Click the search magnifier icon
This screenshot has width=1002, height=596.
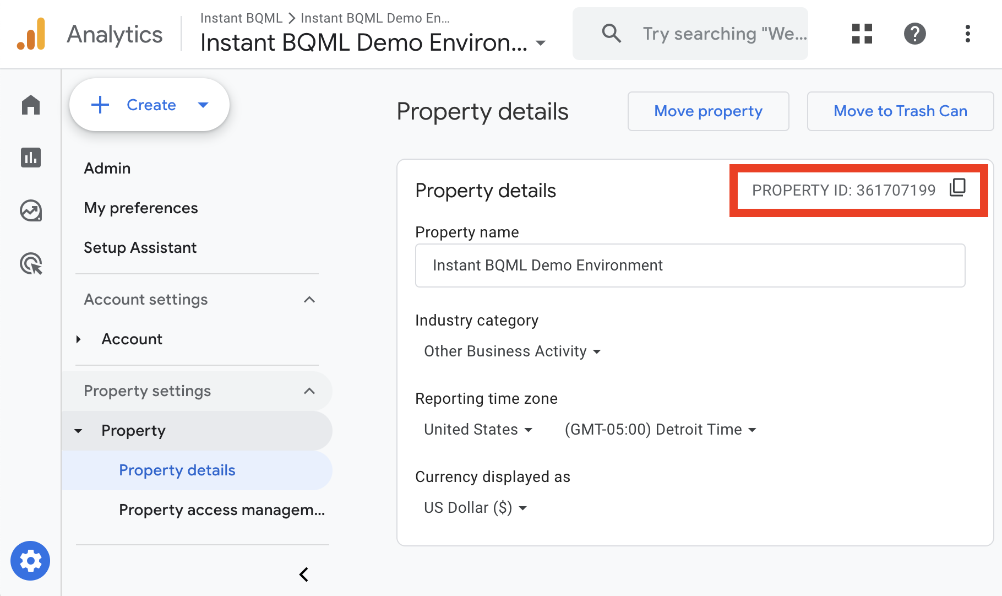[611, 34]
